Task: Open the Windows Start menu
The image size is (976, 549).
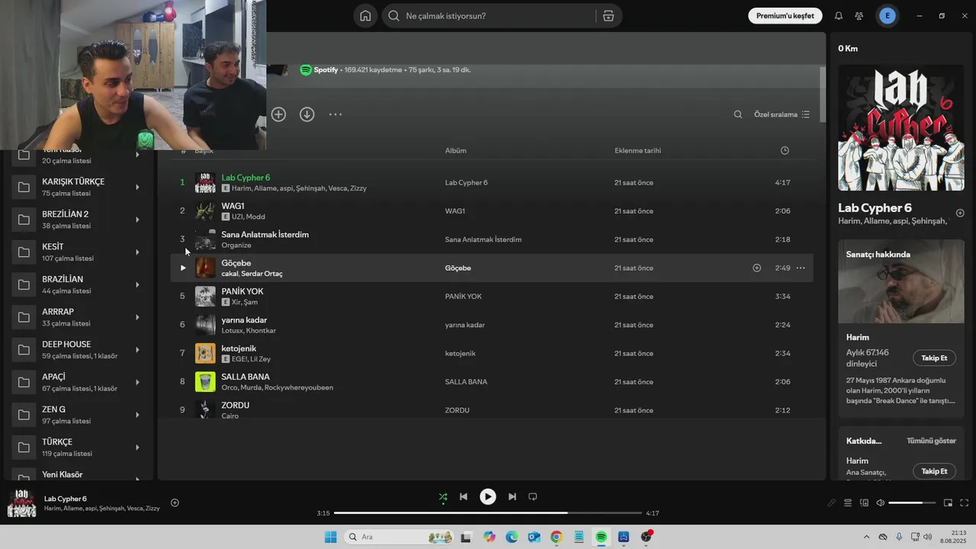Action: [x=330, y=537]
